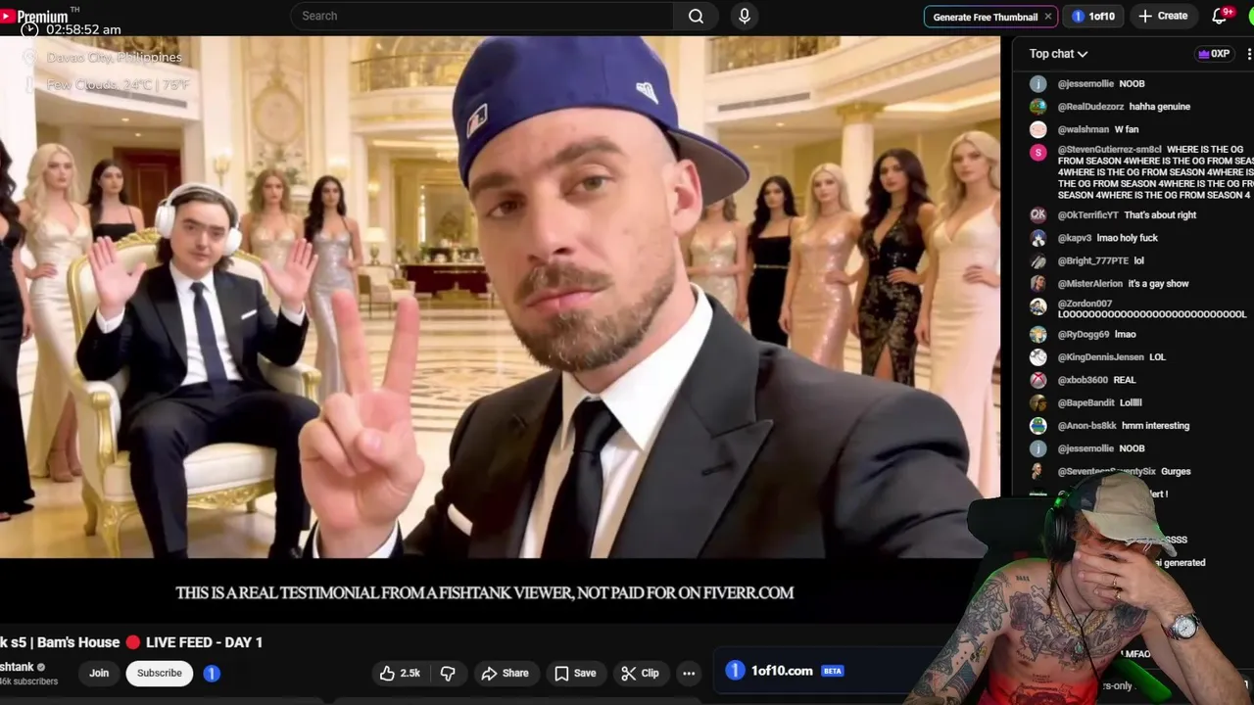Select username @walshman in chat

coord(1084,129)
